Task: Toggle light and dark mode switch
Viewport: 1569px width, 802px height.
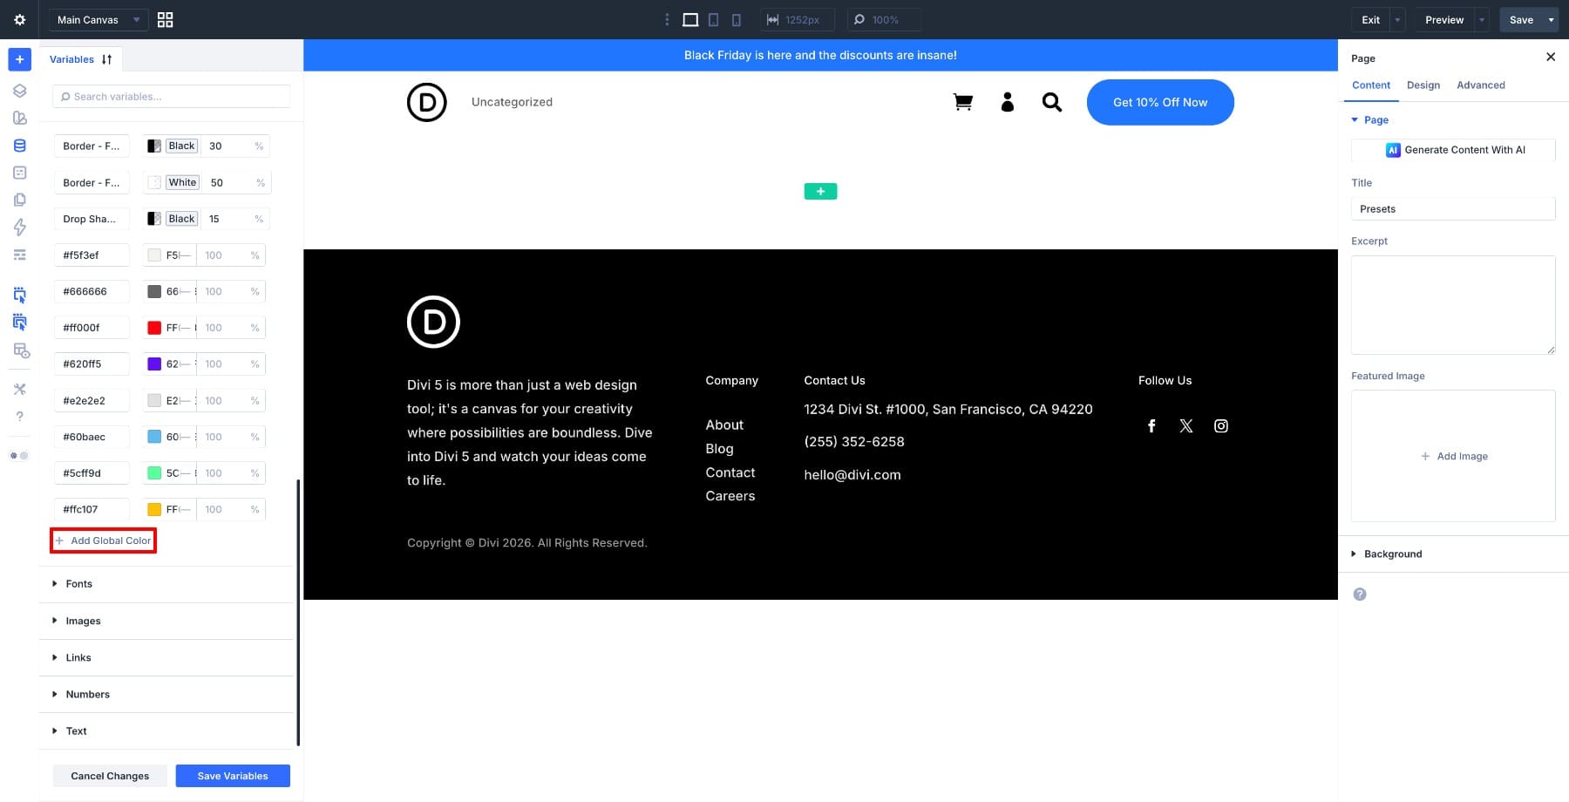Action: [19, 455]
